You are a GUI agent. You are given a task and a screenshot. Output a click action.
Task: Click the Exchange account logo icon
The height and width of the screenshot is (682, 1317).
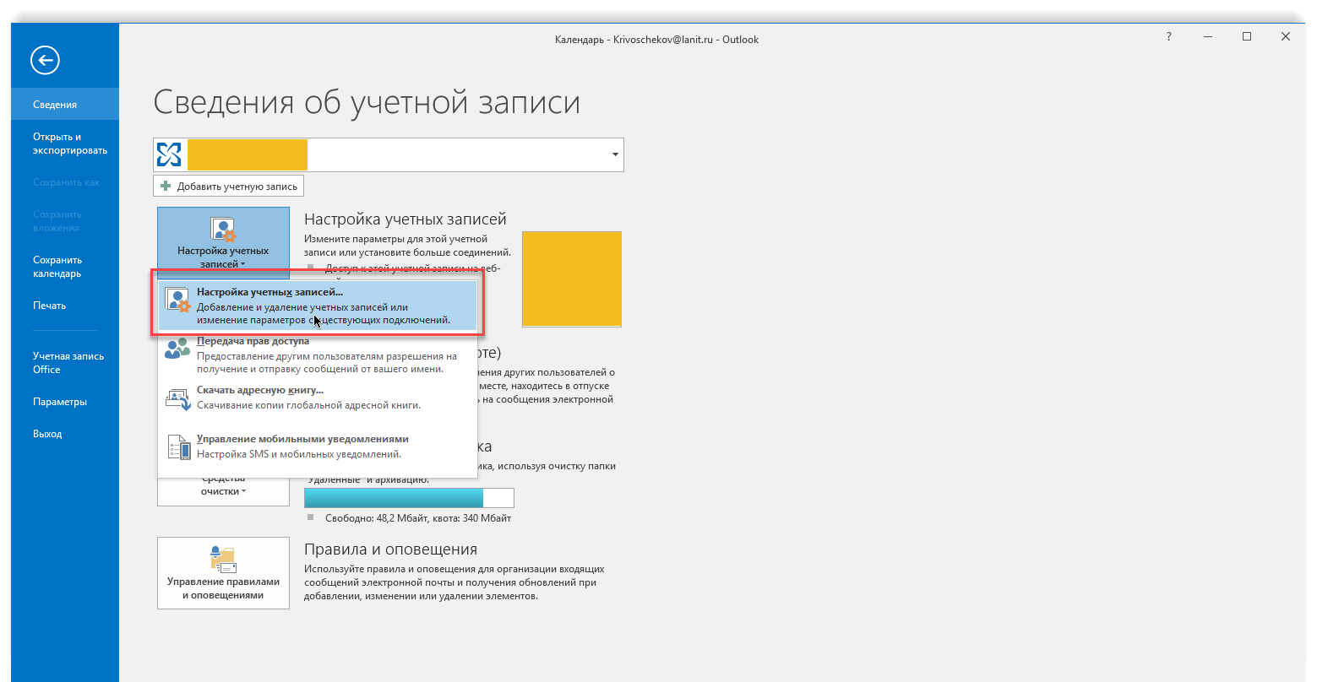[x=170, y=154]
